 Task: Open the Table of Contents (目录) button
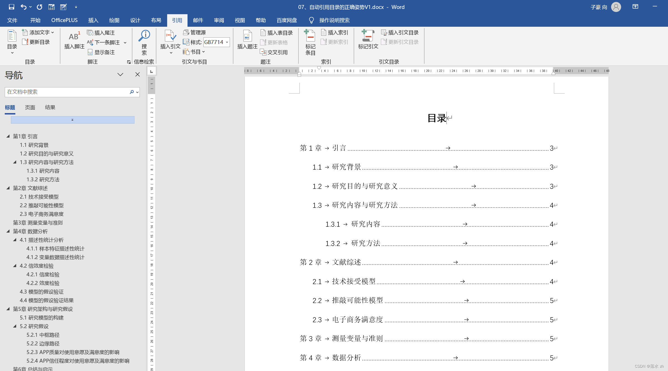tap(12, 42)
